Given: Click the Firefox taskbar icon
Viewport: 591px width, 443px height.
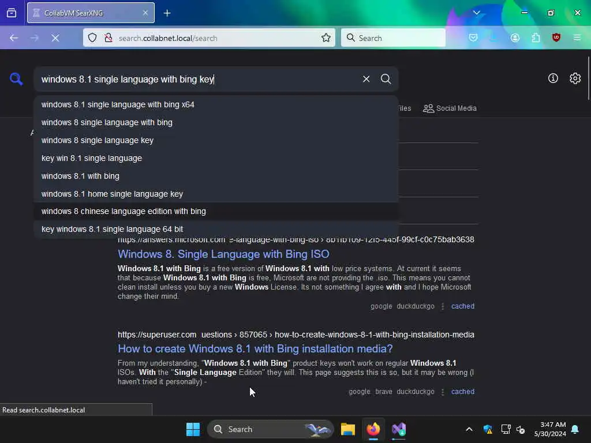Looking at the screenshot, I should [373, 429].
